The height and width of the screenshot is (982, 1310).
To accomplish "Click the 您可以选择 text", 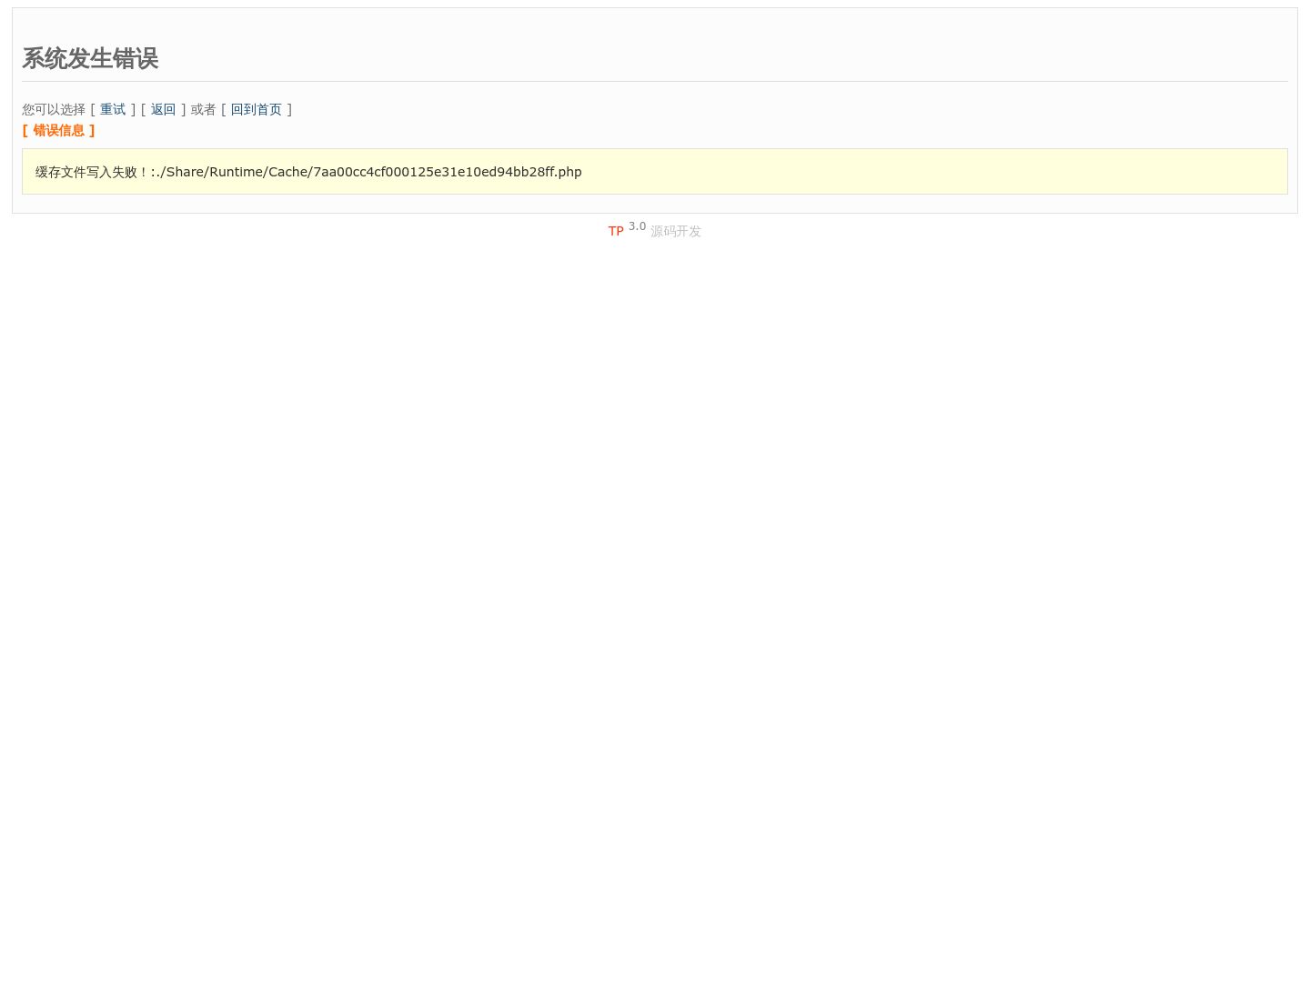I will coord(54,109).
